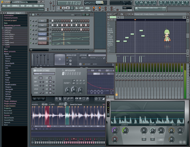The width and height of the screenshot is (190, 147).
Task: Open the OPTIONS menu
Action: 29,6
